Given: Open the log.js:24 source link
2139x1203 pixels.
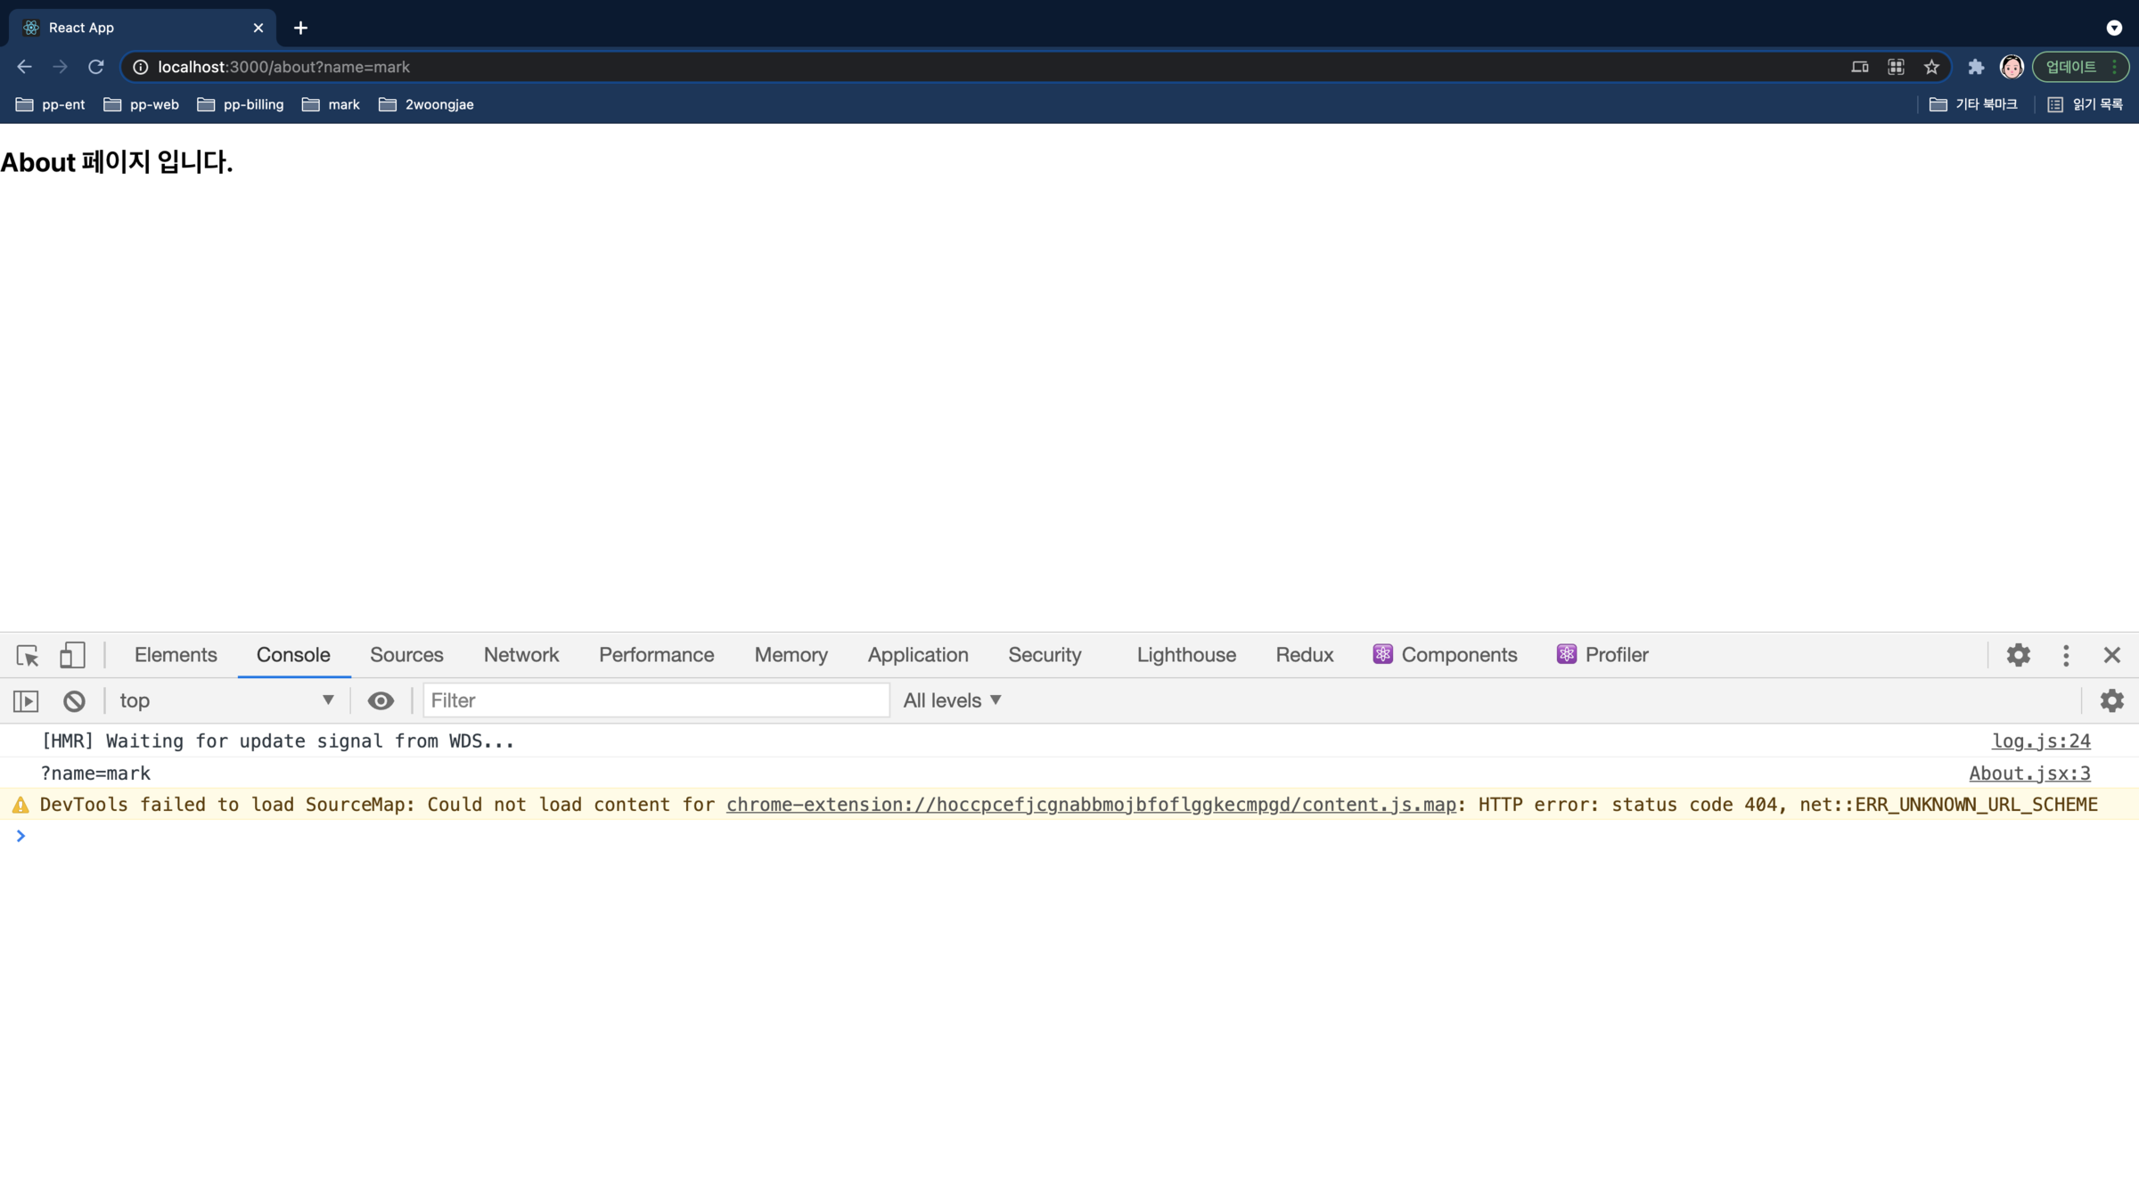Looking at the screenshot, I should pyautogui.click(x=2040, y=741).
